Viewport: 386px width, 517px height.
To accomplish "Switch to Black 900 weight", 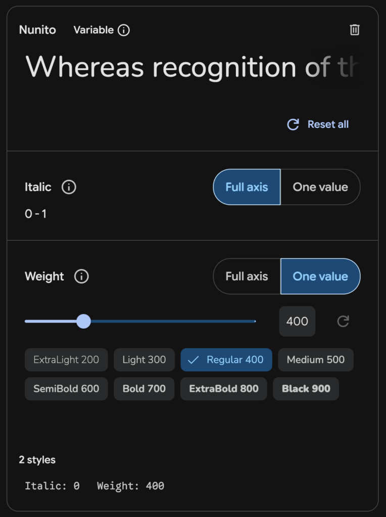I will [306, 389].
